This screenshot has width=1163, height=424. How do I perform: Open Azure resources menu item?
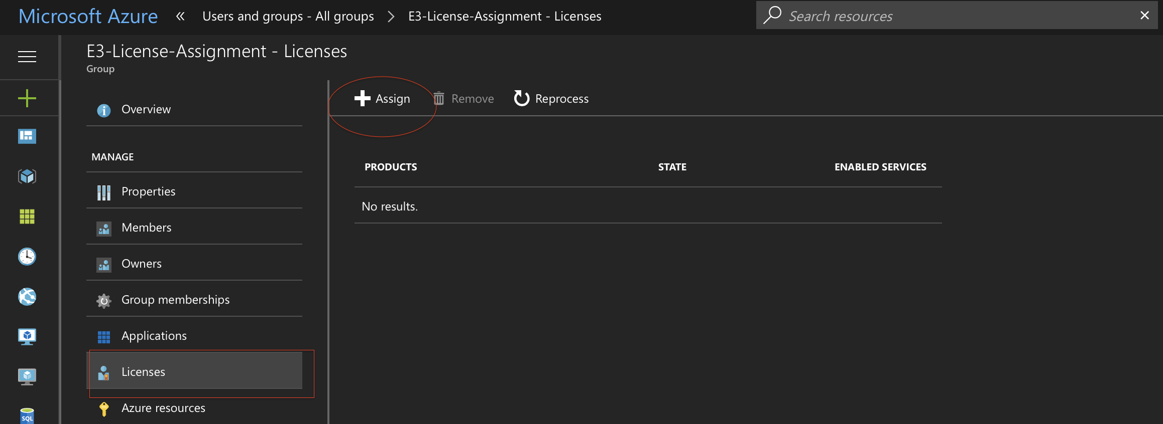[194, 408]
